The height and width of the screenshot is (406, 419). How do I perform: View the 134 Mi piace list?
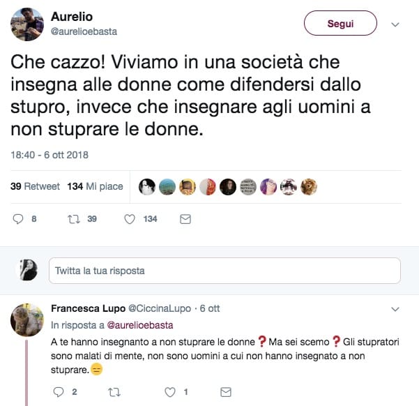coord(95,187)
